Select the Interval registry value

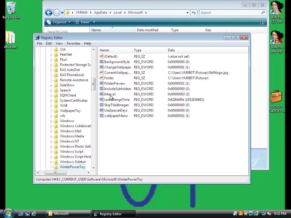[x=110, y=94]
